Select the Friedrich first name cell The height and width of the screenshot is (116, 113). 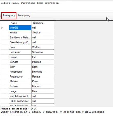point(43,86)
